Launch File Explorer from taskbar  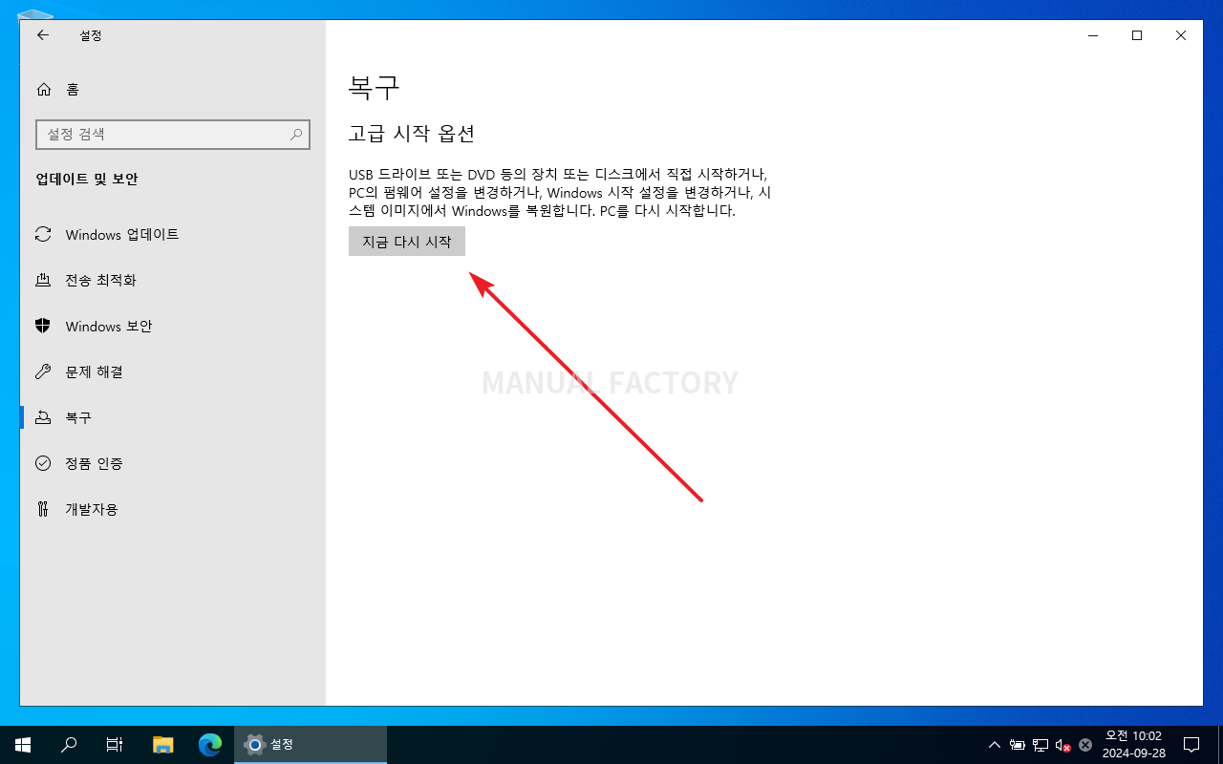point(163,745)
